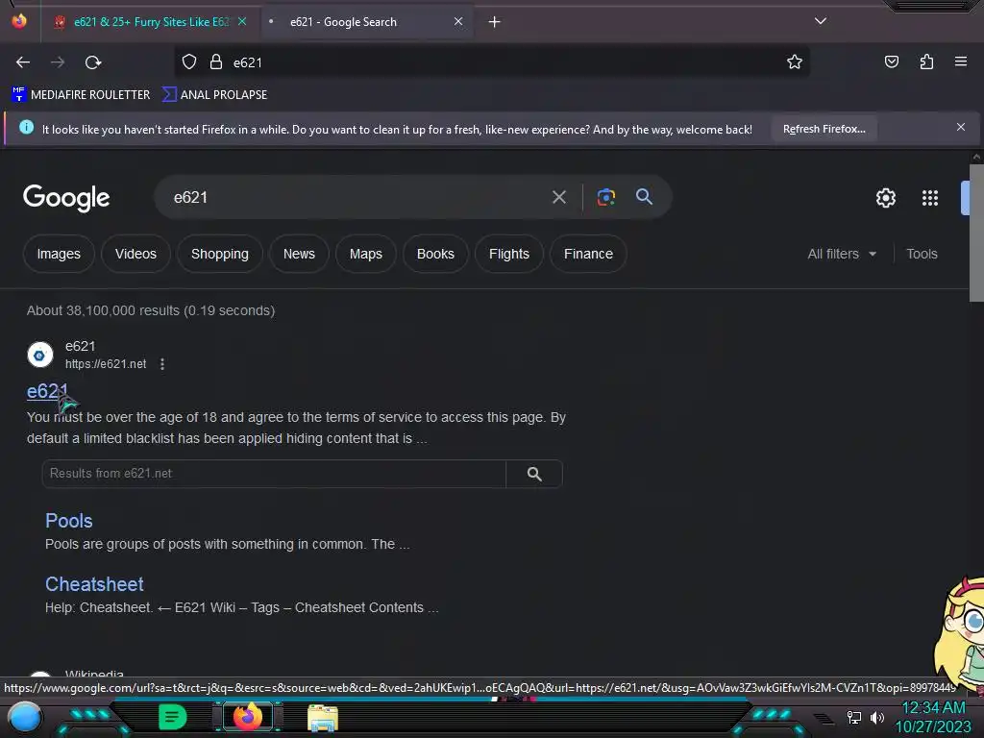Viewport: 984px width, 738px height.
Task: Open the Cheatsheet sitelink
Action: pos(94,584)
